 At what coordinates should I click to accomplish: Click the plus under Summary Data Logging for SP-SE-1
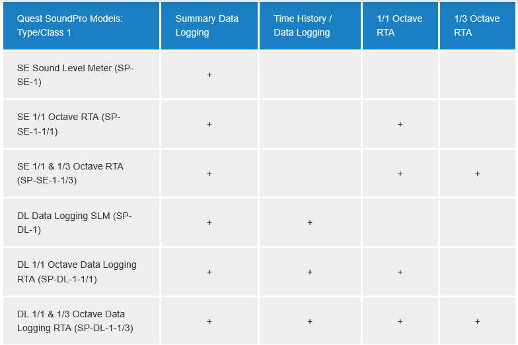tap(209, 75)
